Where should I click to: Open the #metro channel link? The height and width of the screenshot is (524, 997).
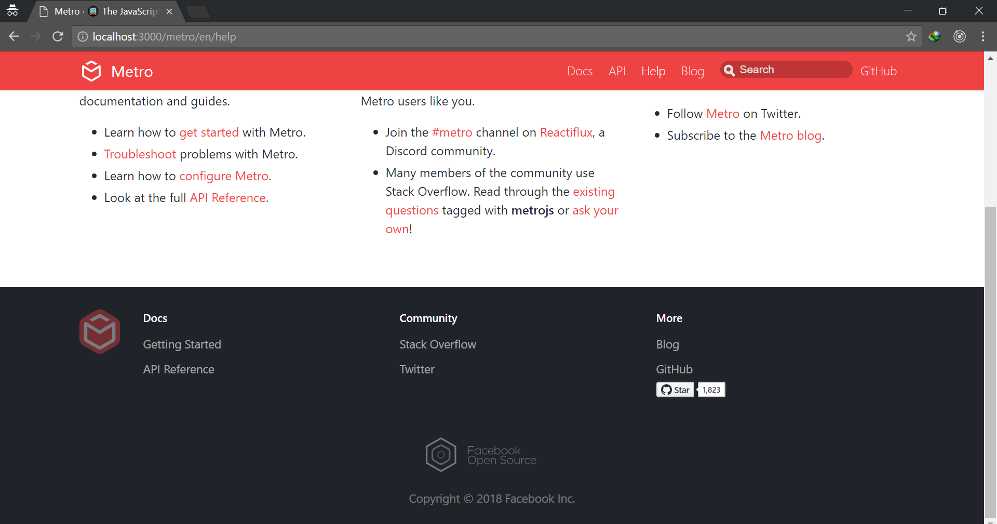coord(452,132)
